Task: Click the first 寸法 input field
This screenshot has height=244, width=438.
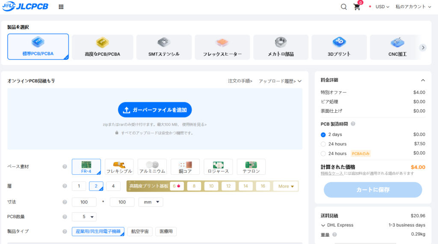Action: (84, 202)
